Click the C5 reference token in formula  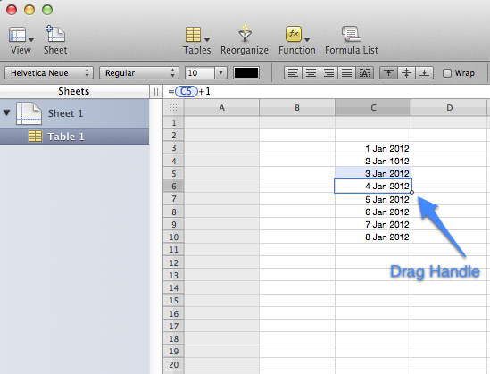point(187,92)
